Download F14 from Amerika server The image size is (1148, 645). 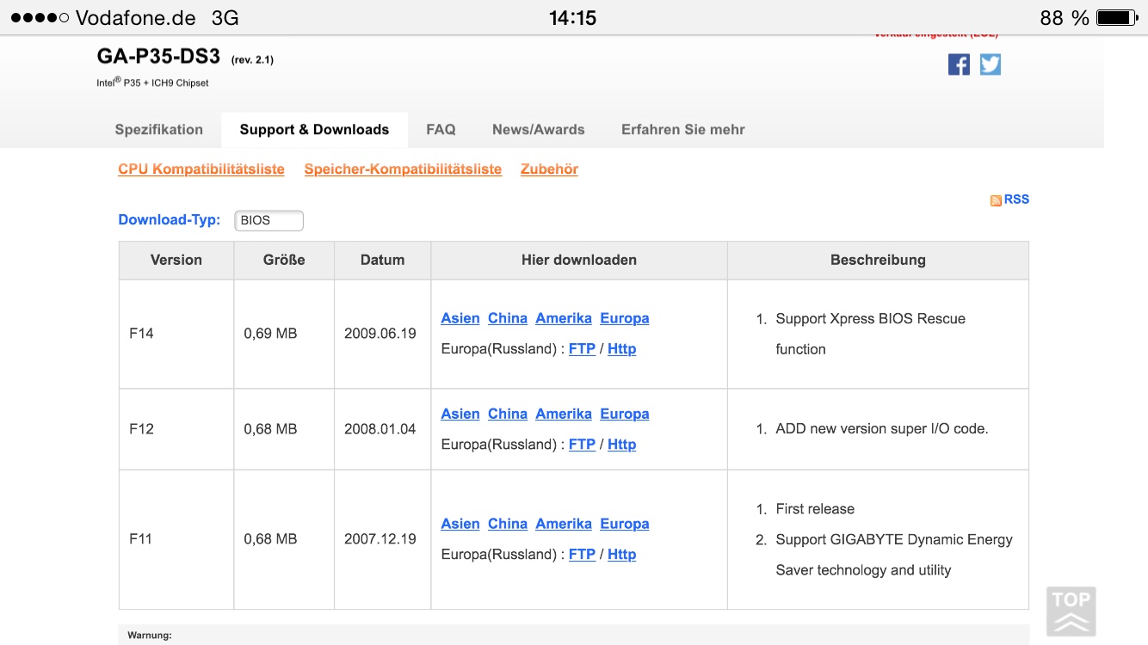[564, 318]
